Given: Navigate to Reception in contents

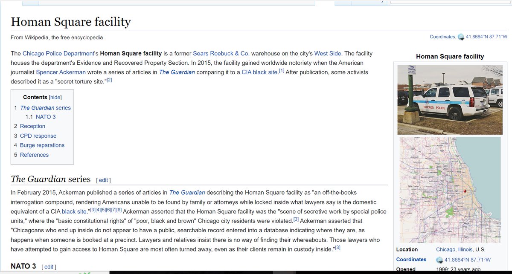Looking at the screenshot, I should [x=32, y=126].
